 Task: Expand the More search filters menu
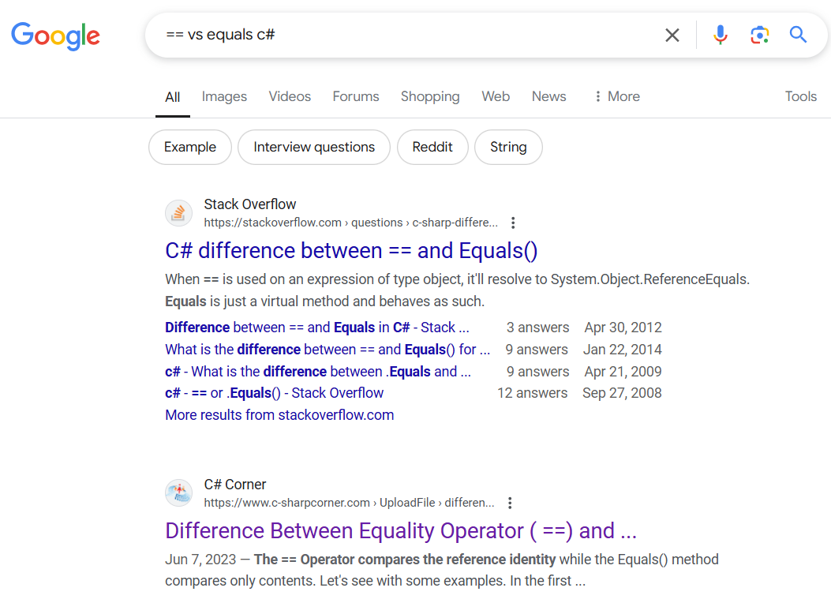[x=616, y=96]
